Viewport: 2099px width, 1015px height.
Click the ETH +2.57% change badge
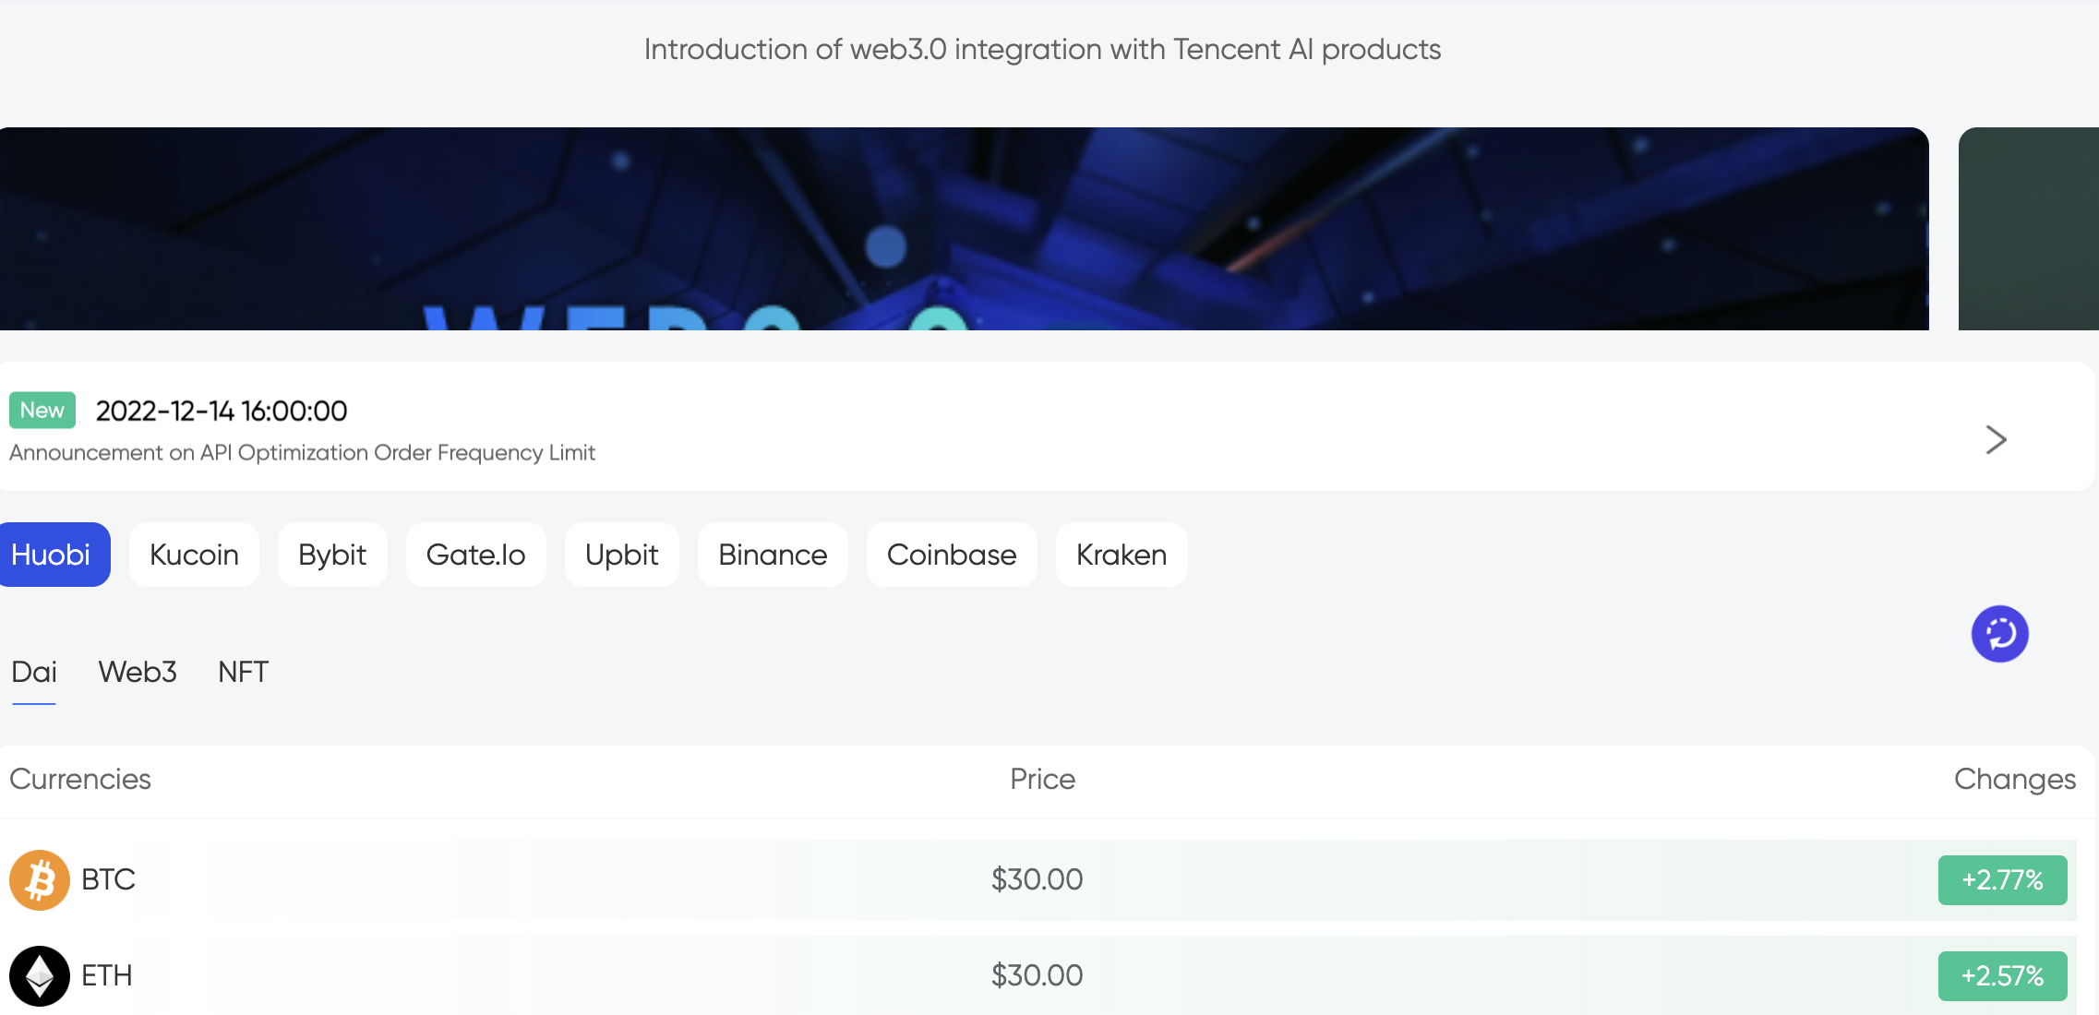[2002, 976]
